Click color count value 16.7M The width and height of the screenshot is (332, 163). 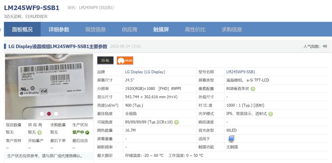pyautogui.click(x=130, y=131)
